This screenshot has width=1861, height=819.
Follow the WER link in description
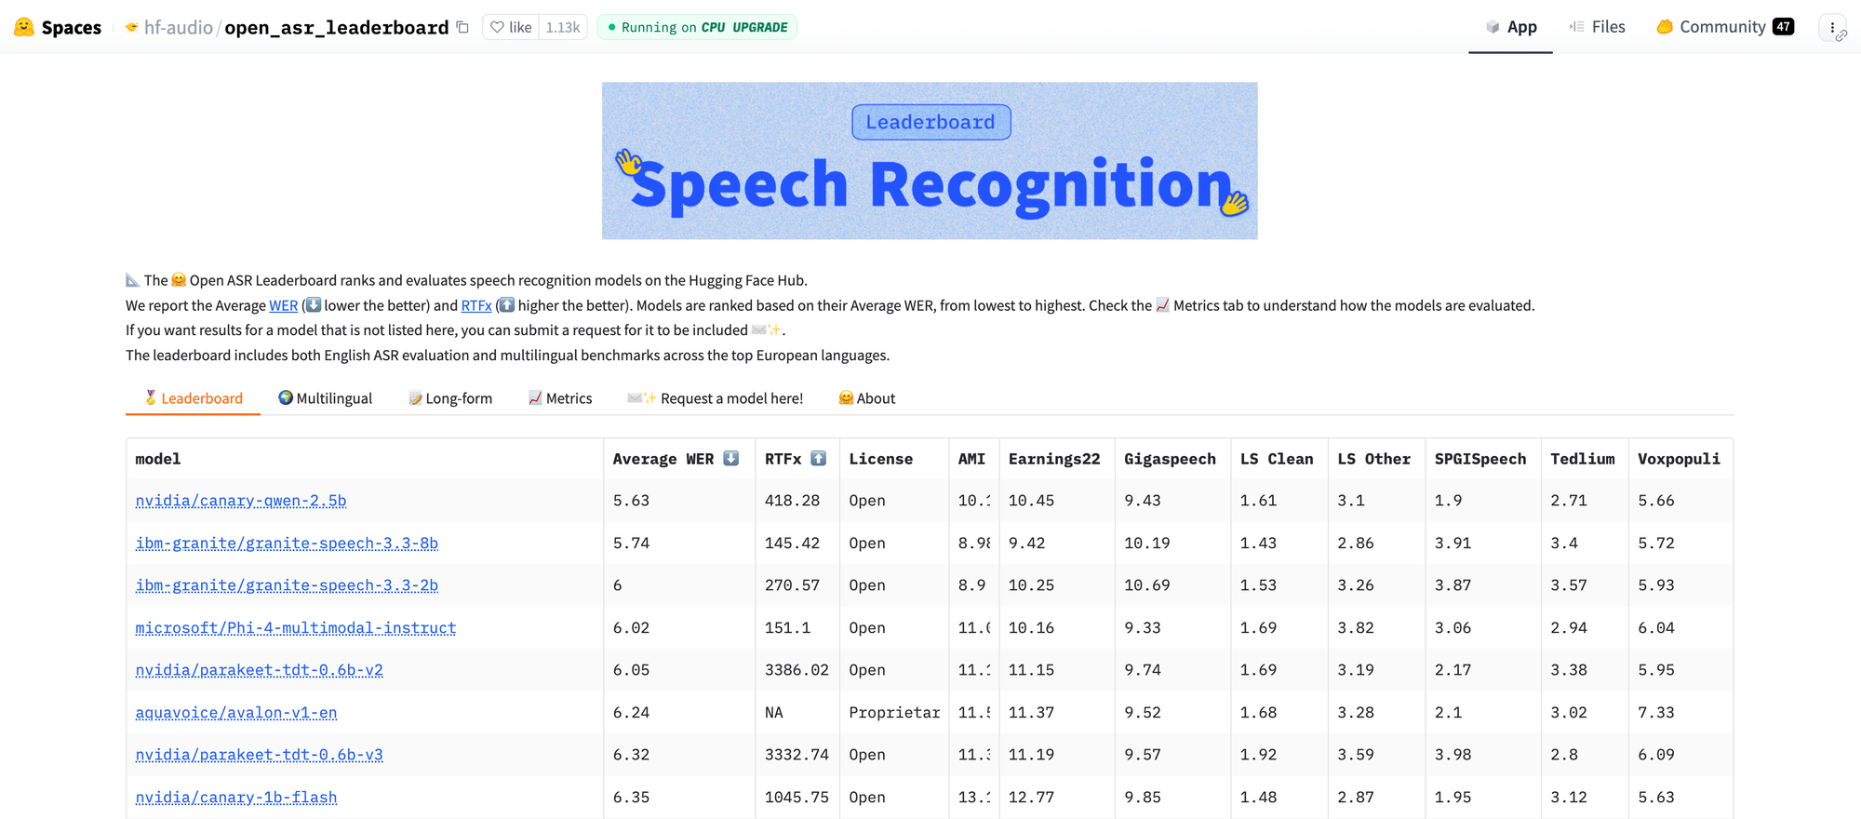(x=283, y=305)
